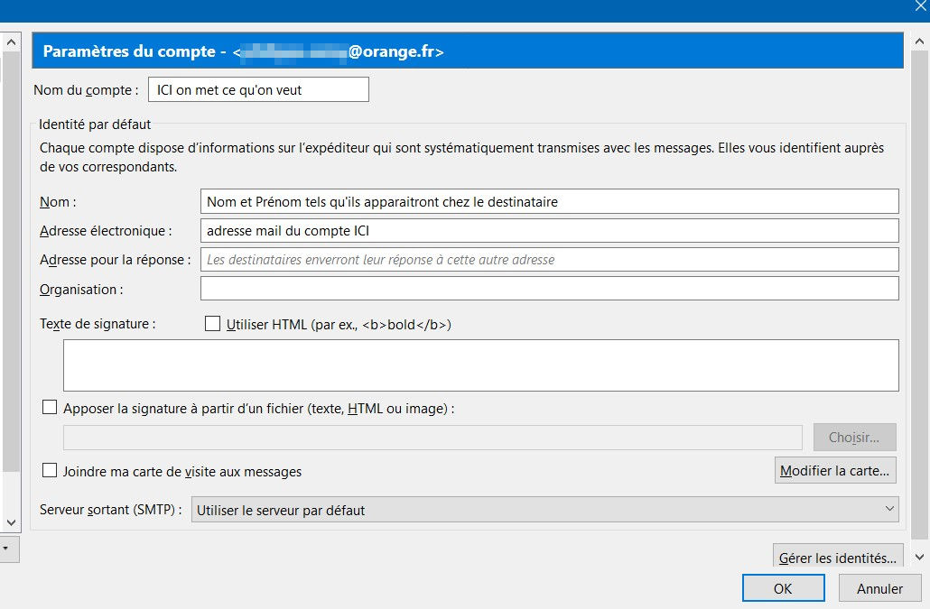Click the Organisation input field
The image size is (930, 609).
click(549, 289)
